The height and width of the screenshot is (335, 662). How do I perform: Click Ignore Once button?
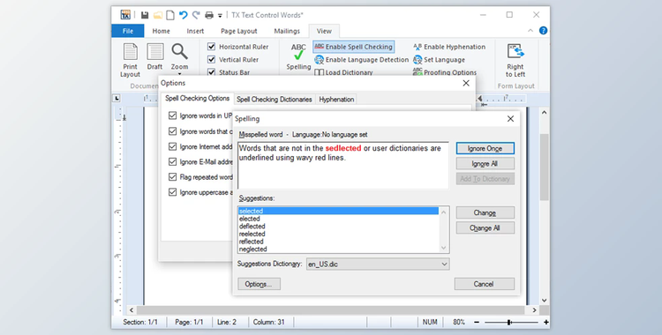click(485, 148)
